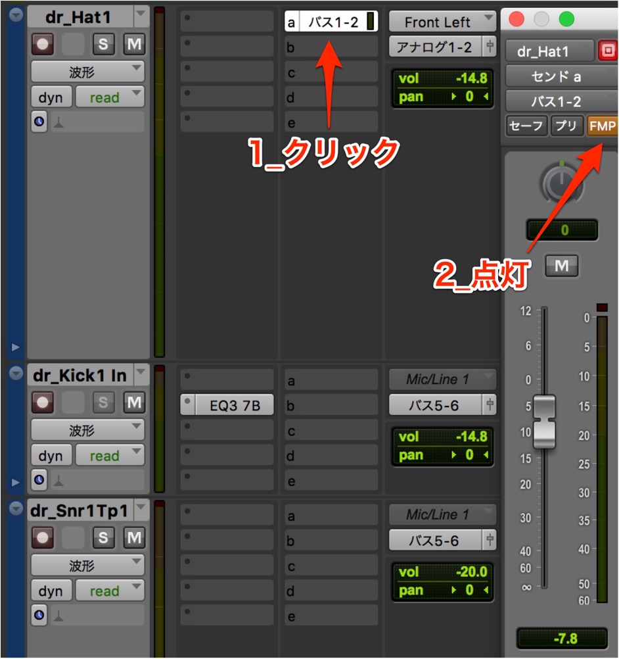Open output window icon on dr_Kick1 In バス5-6

(x=490, y=405)
